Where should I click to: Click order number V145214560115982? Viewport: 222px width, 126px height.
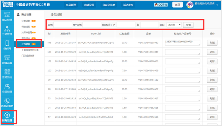coord(148,43)
